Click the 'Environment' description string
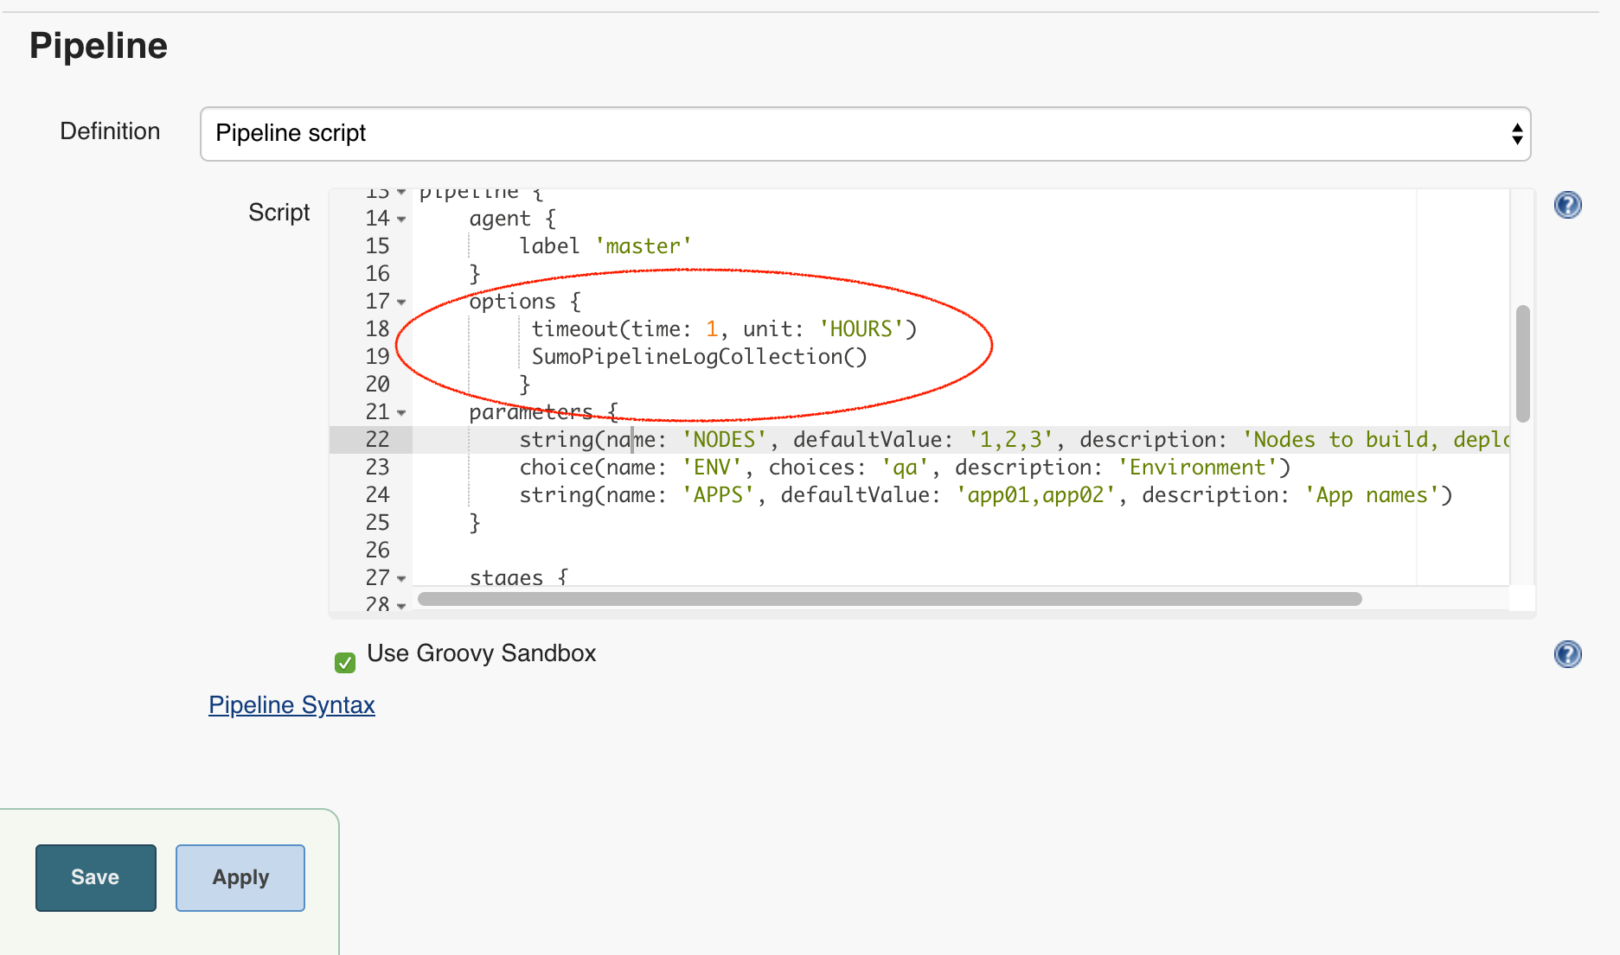The height and width of the screenshot is (955, 1620). click(1198, 468)
